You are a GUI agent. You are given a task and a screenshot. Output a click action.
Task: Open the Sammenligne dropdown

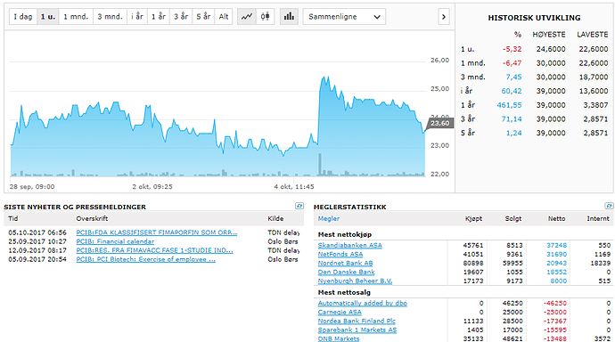pos(344,17)
